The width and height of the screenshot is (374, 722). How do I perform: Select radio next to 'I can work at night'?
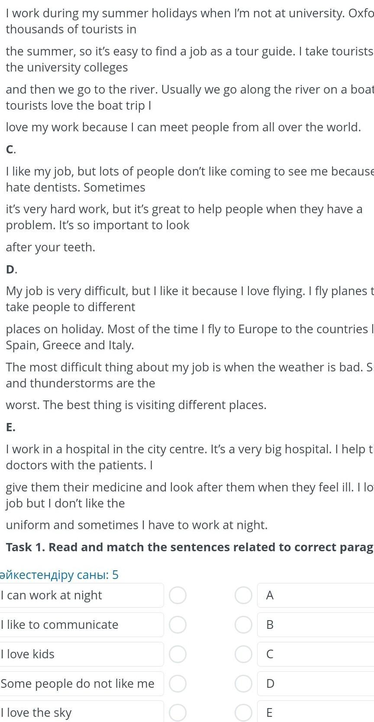[x=177, y=595]
